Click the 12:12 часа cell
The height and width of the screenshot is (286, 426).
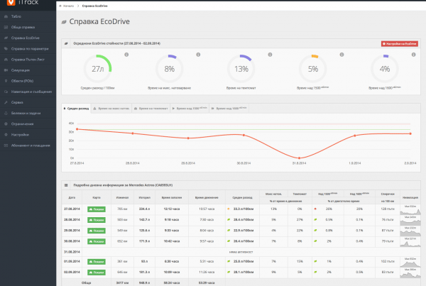[171, 209]
